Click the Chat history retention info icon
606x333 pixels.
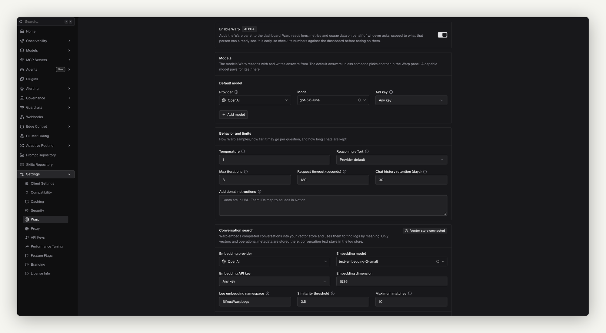[425, 172]
